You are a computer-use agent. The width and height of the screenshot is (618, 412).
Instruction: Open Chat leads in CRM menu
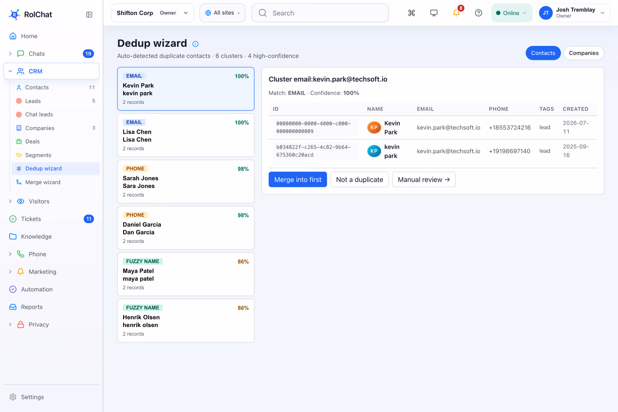[56, 114]
